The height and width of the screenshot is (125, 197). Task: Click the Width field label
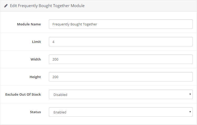pyautogui.click(x=36, y=59)
